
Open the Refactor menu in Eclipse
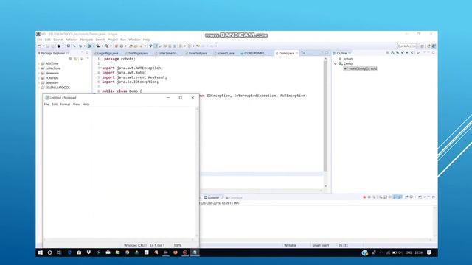click(72, 40)
